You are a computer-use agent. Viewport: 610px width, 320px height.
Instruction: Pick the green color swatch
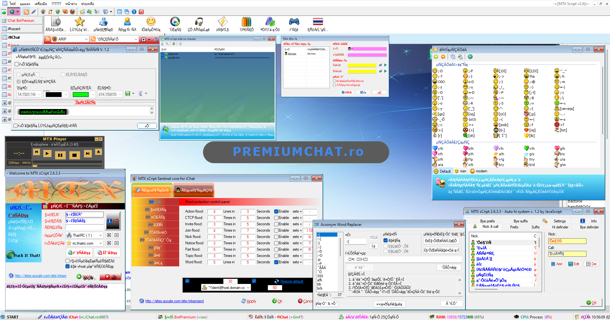(81, 94)
